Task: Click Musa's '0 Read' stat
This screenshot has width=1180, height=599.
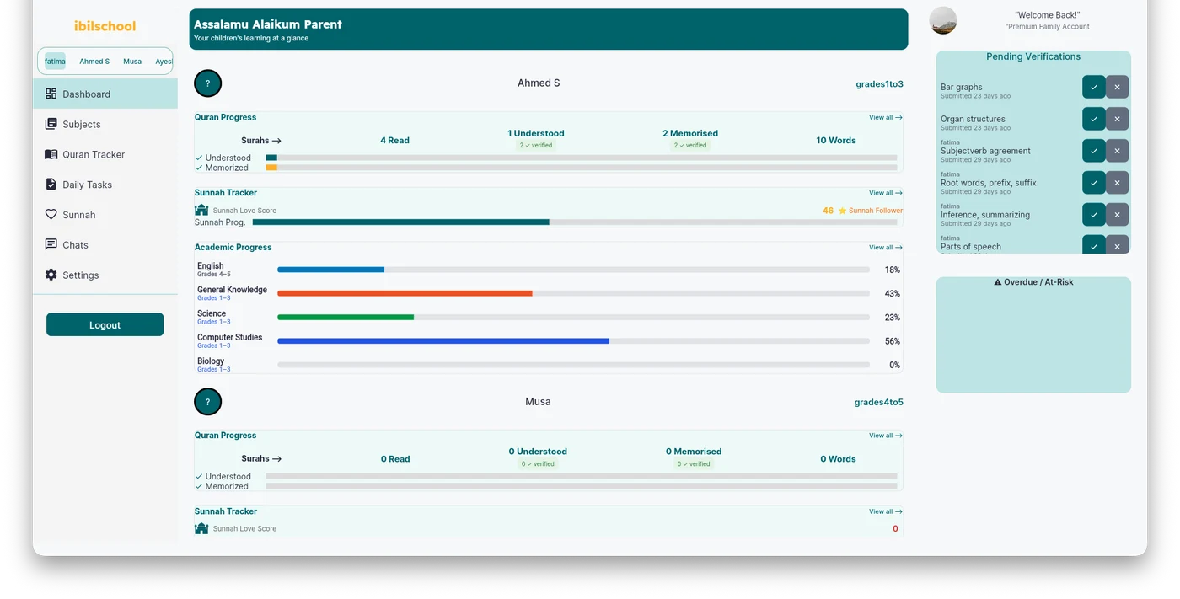Action: pyautogui.click(x=395, y=459)
